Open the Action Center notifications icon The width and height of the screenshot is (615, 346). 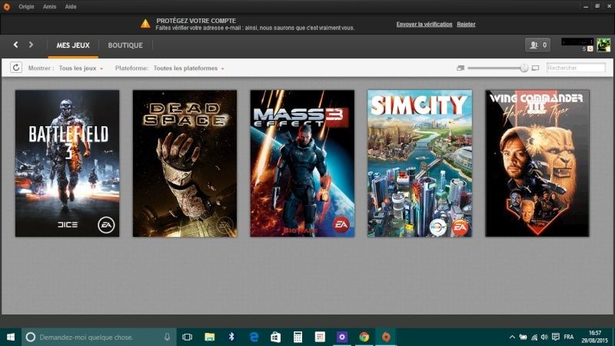pyautogui.click(x=555, y=337)
